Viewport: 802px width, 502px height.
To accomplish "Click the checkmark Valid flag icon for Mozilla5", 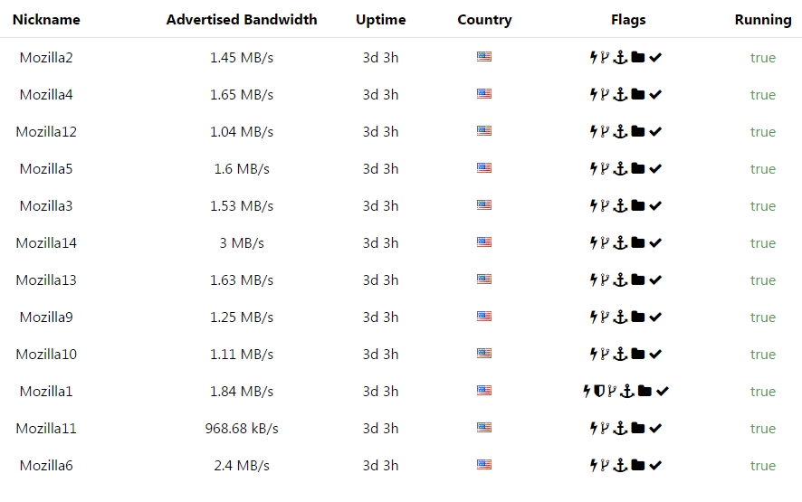I will click(655, 169).
